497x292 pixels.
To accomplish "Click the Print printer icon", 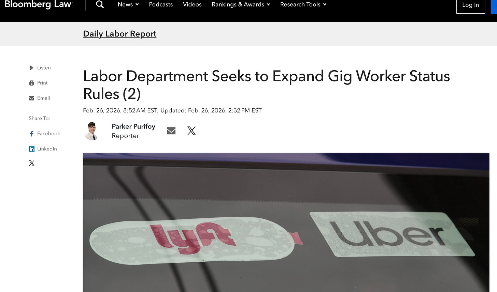I will [31, 83].
